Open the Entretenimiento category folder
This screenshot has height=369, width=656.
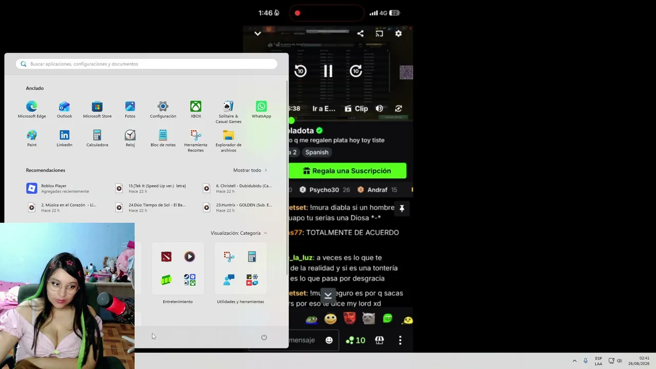click(178, 268)
